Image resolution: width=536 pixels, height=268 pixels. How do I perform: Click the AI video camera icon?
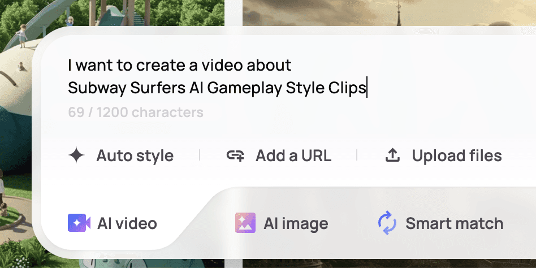(x=79, y=223)
